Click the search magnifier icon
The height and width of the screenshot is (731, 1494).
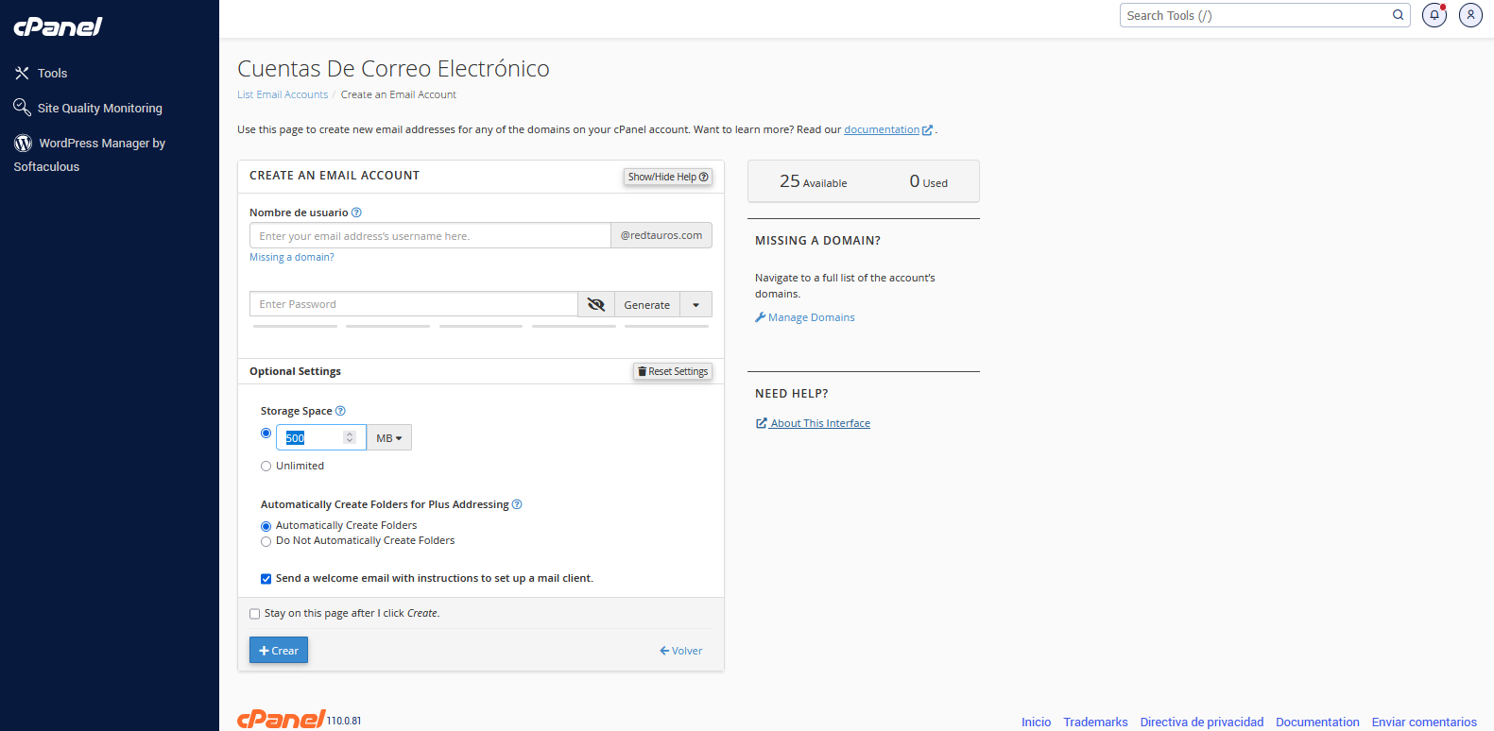pyautogui.click(x=1398, y=15)
